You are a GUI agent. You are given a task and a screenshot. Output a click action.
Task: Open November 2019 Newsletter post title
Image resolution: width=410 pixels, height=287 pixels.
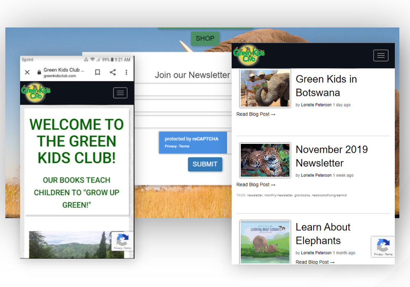(332, 156)
